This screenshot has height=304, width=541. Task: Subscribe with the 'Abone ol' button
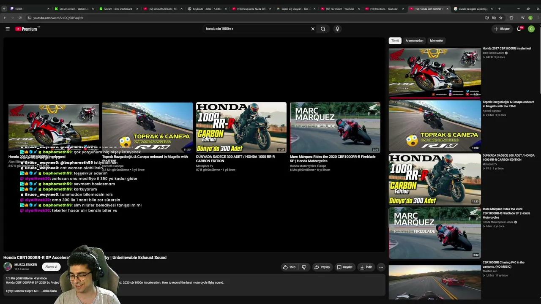pos(51,266)
